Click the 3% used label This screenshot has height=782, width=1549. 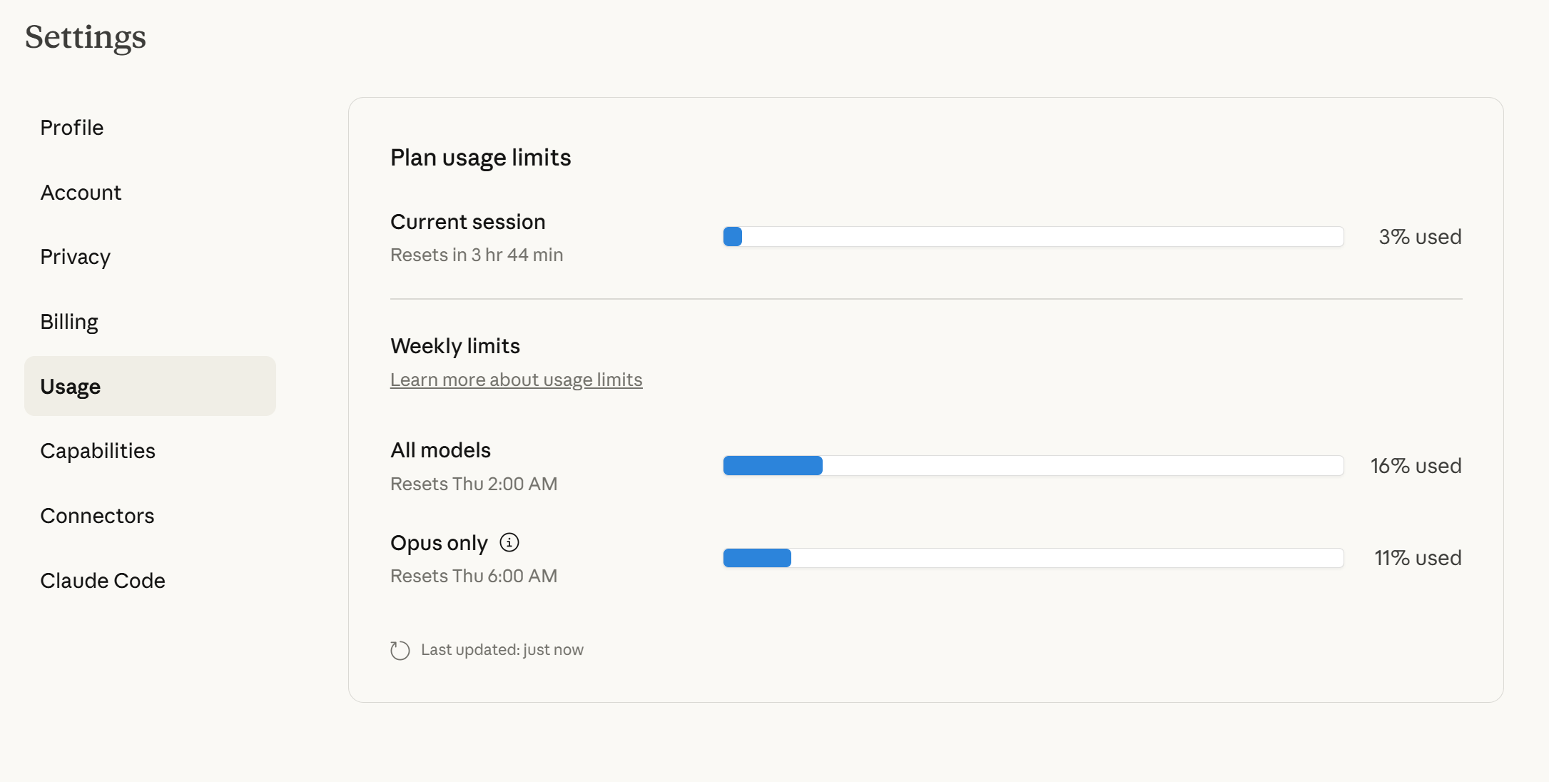(1420, 237)
